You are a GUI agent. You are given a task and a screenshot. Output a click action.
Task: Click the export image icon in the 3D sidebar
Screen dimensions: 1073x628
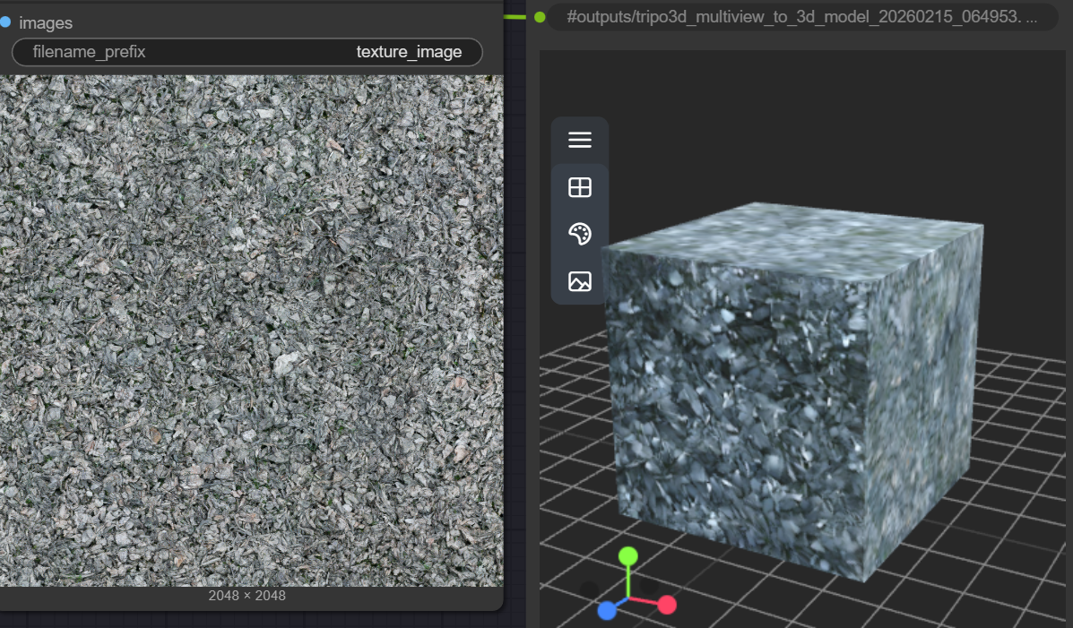tap(580, 280)
